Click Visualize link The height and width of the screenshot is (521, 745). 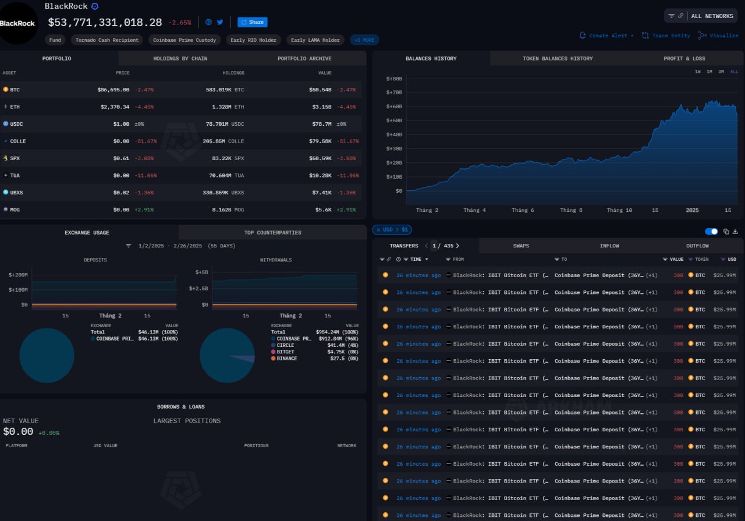tap(718, 36)
